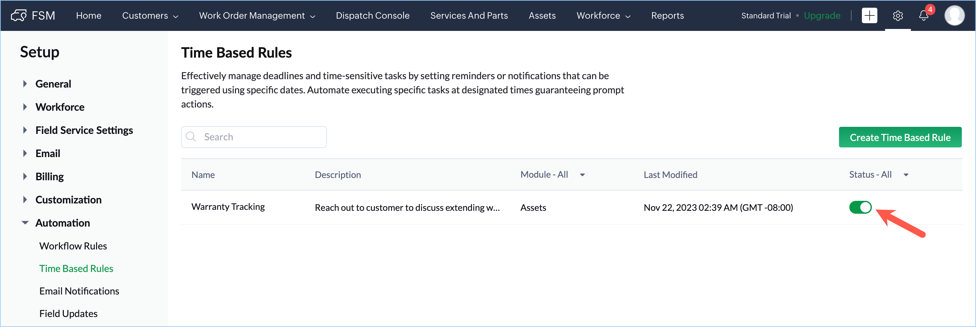The width and height of the screenshot is (976, 327).
Task: Open the settings gear icon
Action: tap(898, 16)
